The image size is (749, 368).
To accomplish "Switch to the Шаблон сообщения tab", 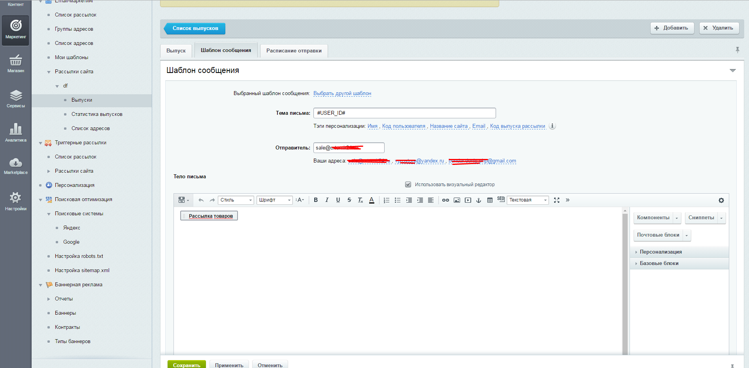I will [226, 50].
